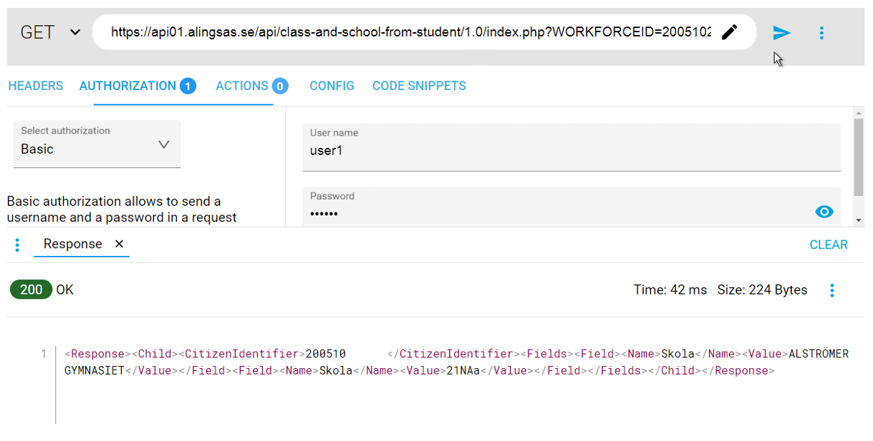
Task: Go to the CONFIG tab
Action: [x=332, y=86]
